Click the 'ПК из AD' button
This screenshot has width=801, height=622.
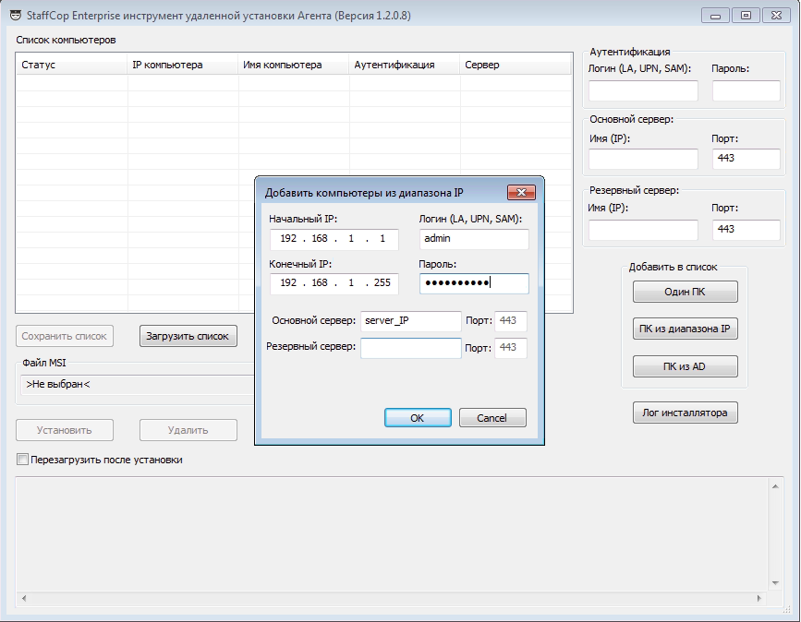[685, 366]
